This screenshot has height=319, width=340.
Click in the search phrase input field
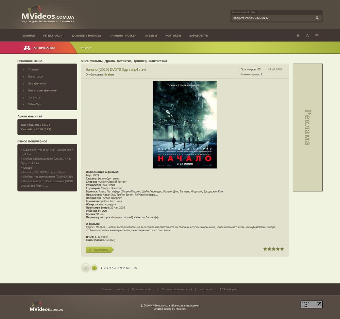point(273,18)
